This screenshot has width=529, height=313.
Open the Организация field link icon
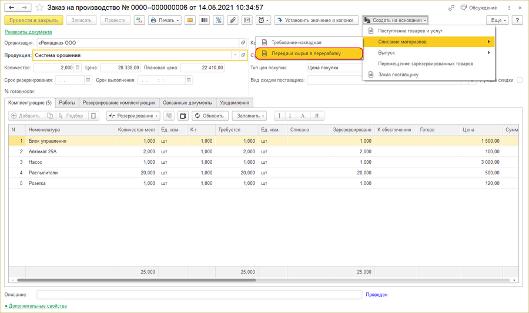click(x=243, y=43)
